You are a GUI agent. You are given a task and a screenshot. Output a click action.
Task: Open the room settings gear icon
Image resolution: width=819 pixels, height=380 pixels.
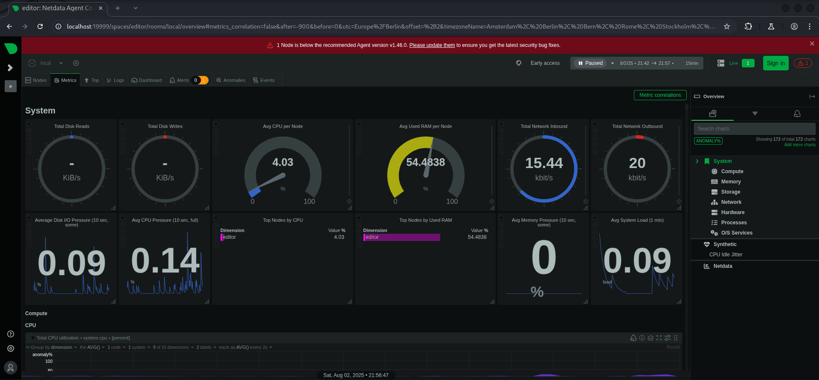click(76, 63)
